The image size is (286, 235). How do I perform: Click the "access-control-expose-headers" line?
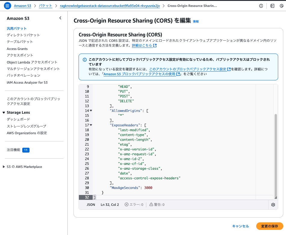point(149,178)
